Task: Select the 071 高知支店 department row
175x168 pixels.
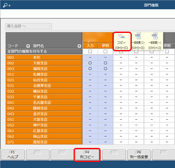Action: (x=44, y=142)
